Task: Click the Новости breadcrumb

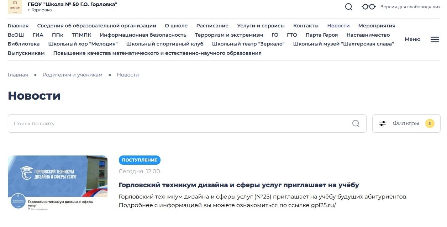Action: pos(128,75)
